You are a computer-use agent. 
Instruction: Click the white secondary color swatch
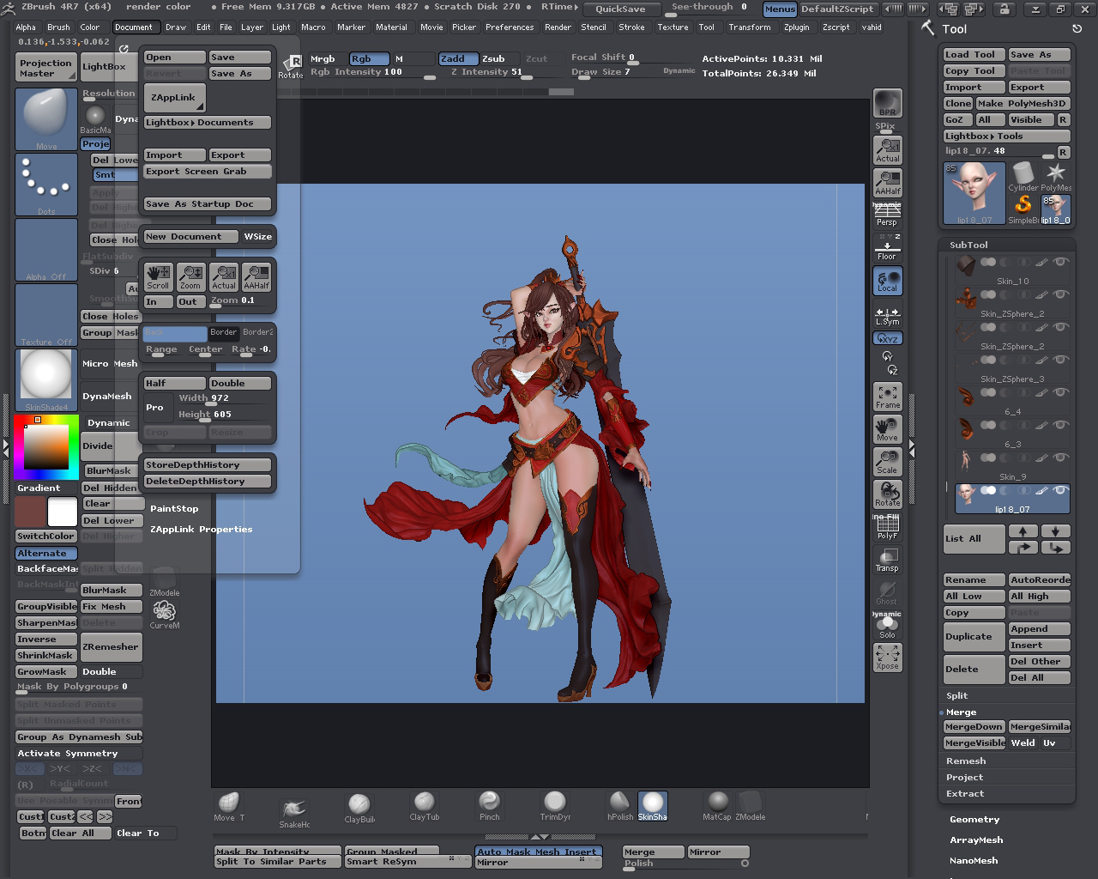point(62,512)
